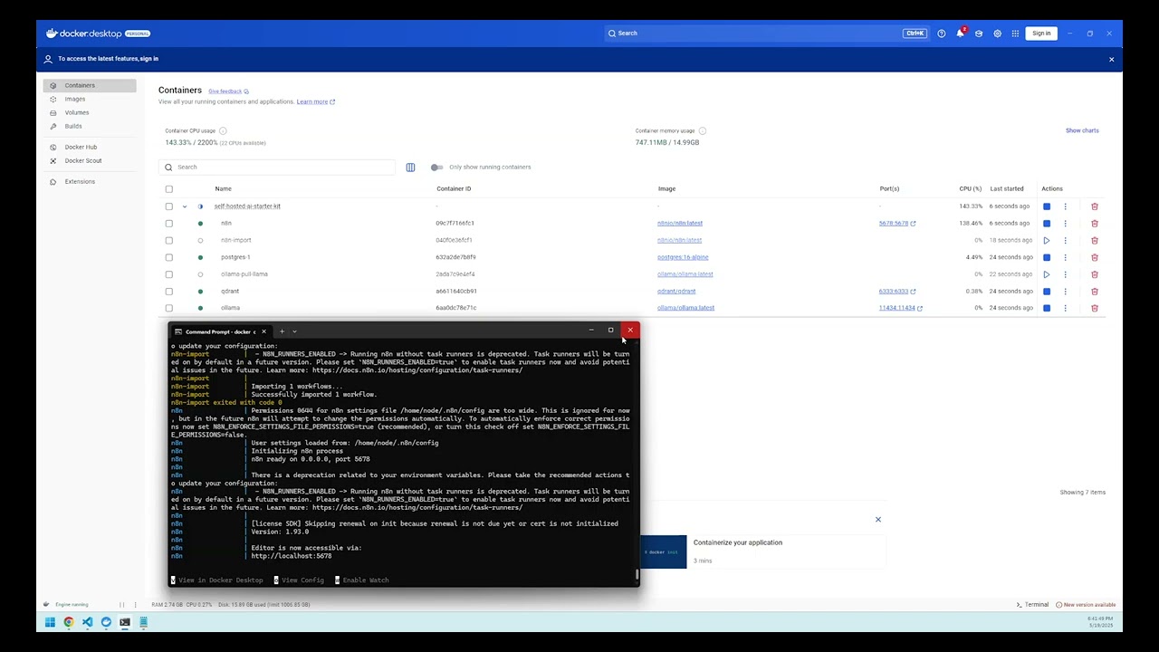Open the apps grid menu
Screen dimensions: 1159x652
point(1016,34)
